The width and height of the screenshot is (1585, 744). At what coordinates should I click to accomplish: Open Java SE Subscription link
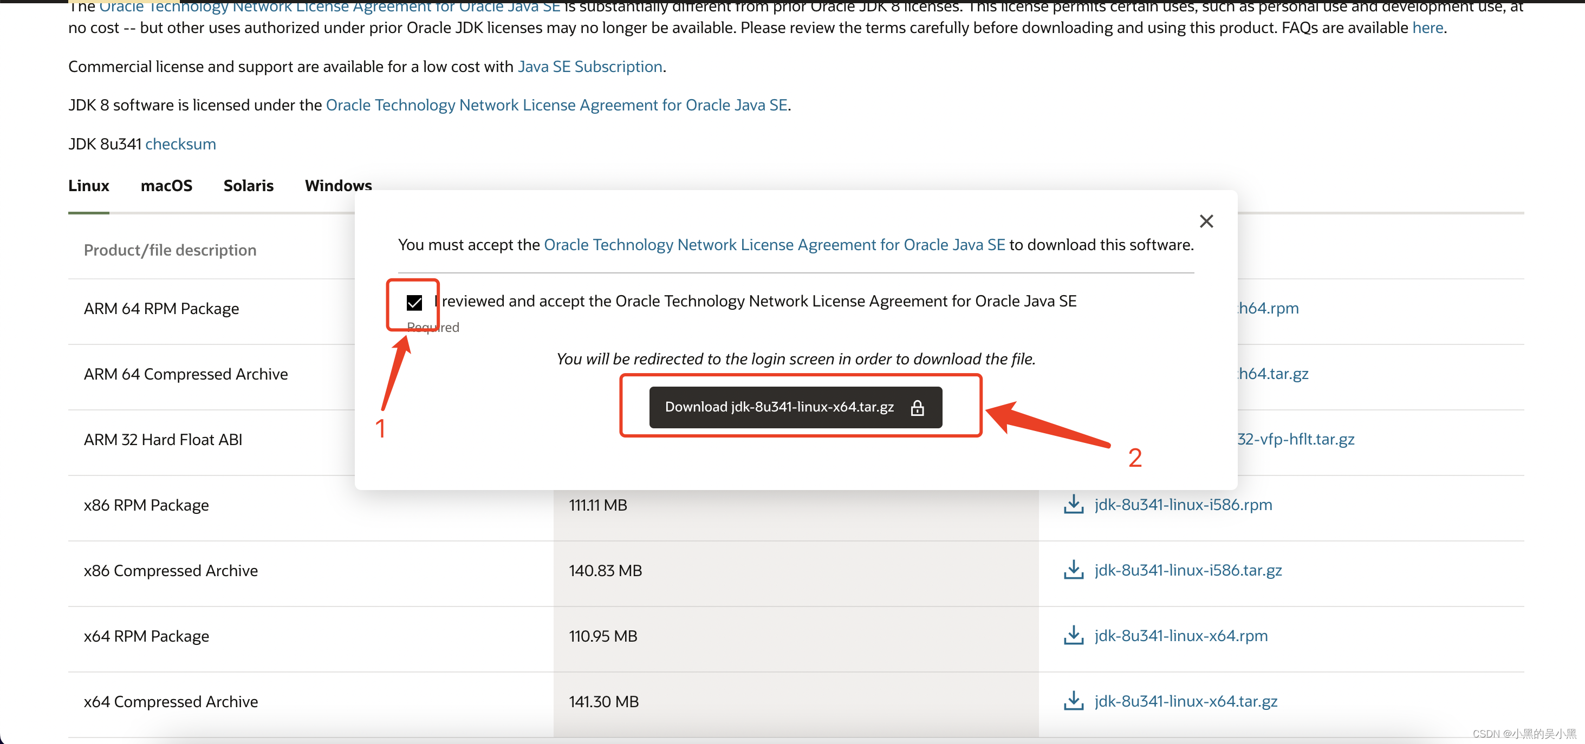589,67
